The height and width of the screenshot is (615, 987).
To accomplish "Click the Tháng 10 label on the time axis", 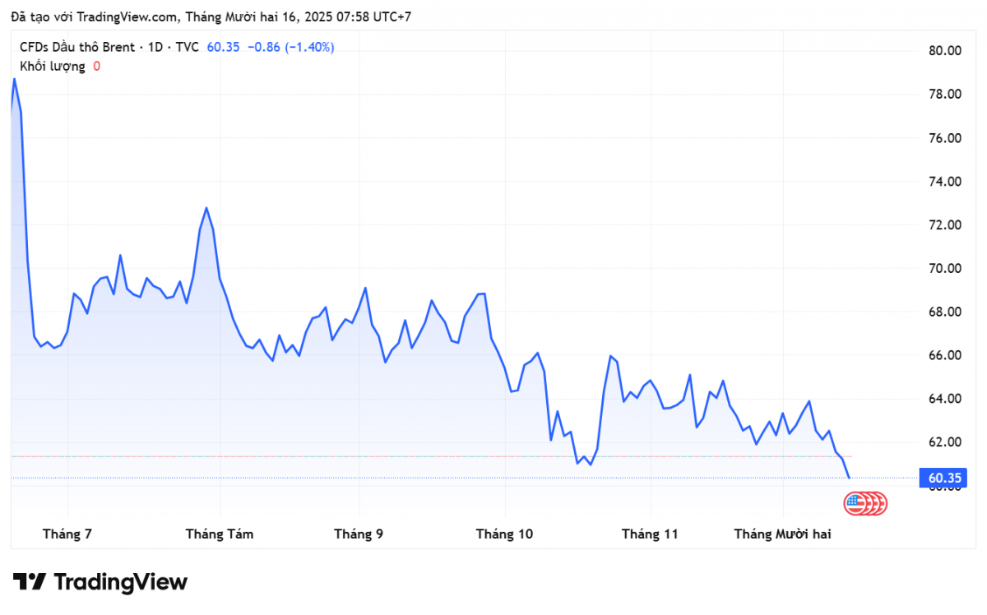I will 504,534.
